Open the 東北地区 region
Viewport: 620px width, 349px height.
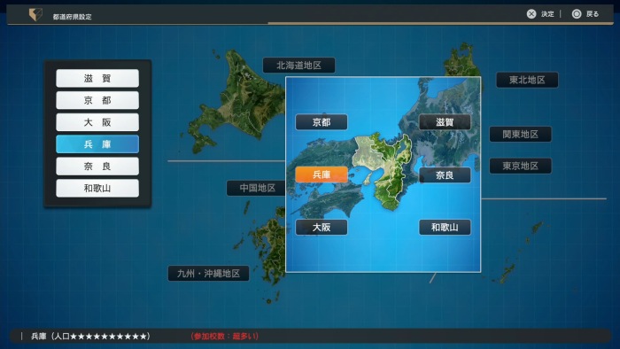pyautogui.click(x=527, y=80)
